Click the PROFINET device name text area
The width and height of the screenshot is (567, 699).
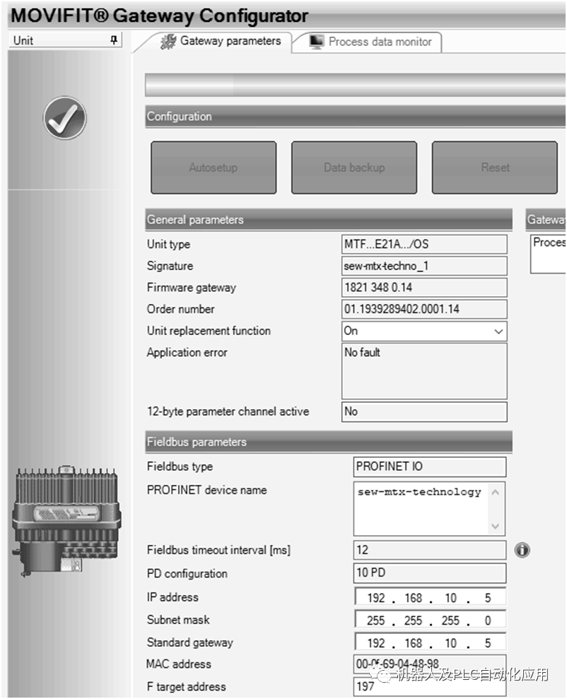[x=430, y=509]
